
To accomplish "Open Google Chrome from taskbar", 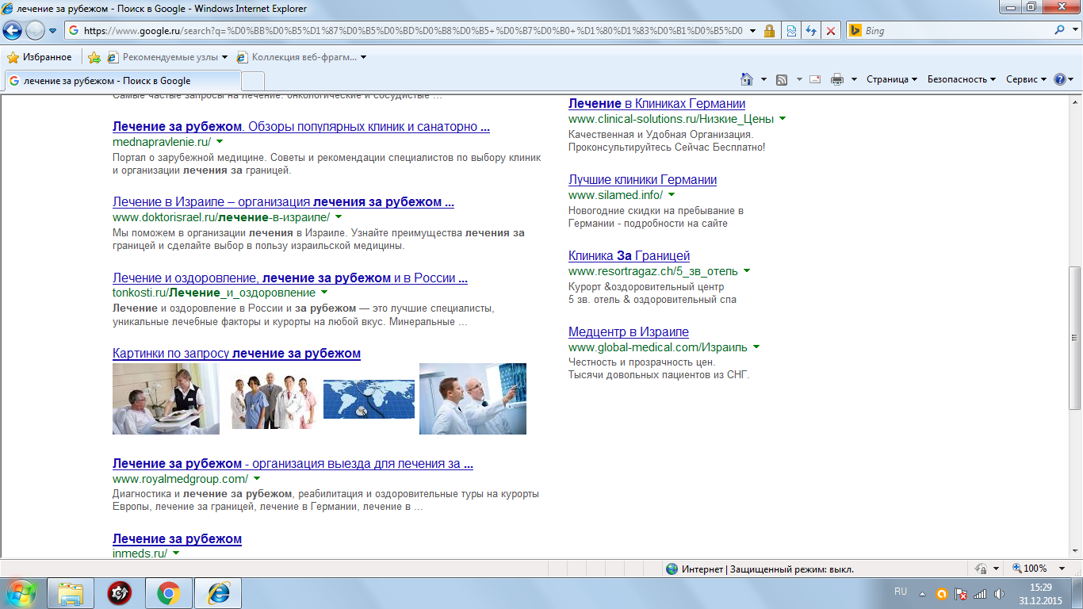I will click(168, 593).
